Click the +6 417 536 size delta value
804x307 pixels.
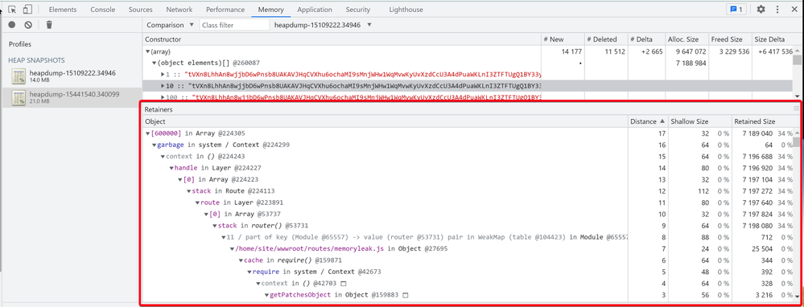(774, 51)
